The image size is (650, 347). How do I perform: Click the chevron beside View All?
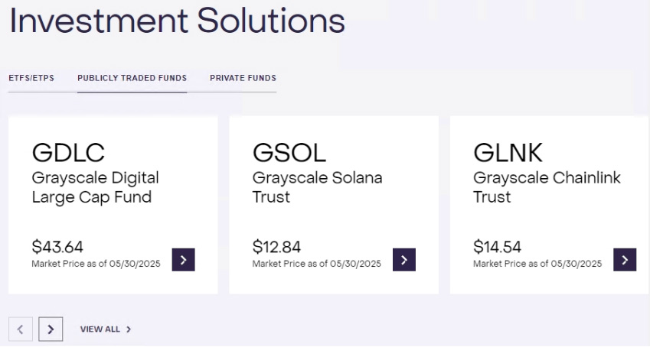pyautogui.click(x=129, y=329)
